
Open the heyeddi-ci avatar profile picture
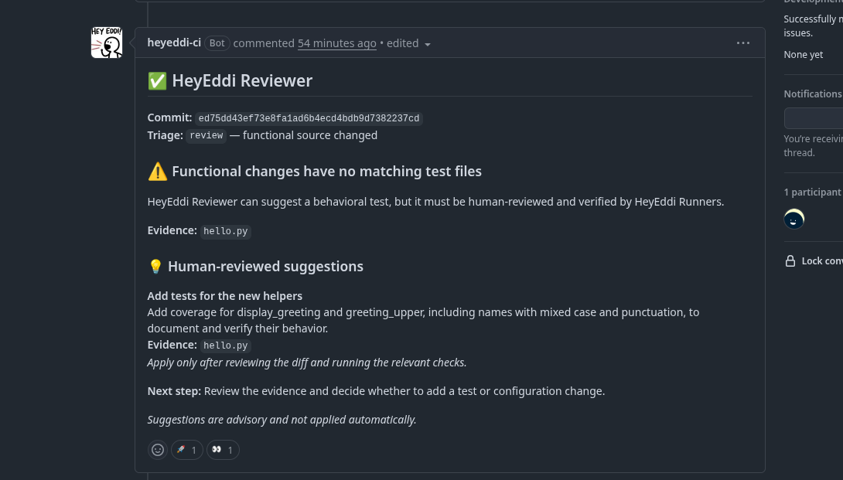pos(107,43)
